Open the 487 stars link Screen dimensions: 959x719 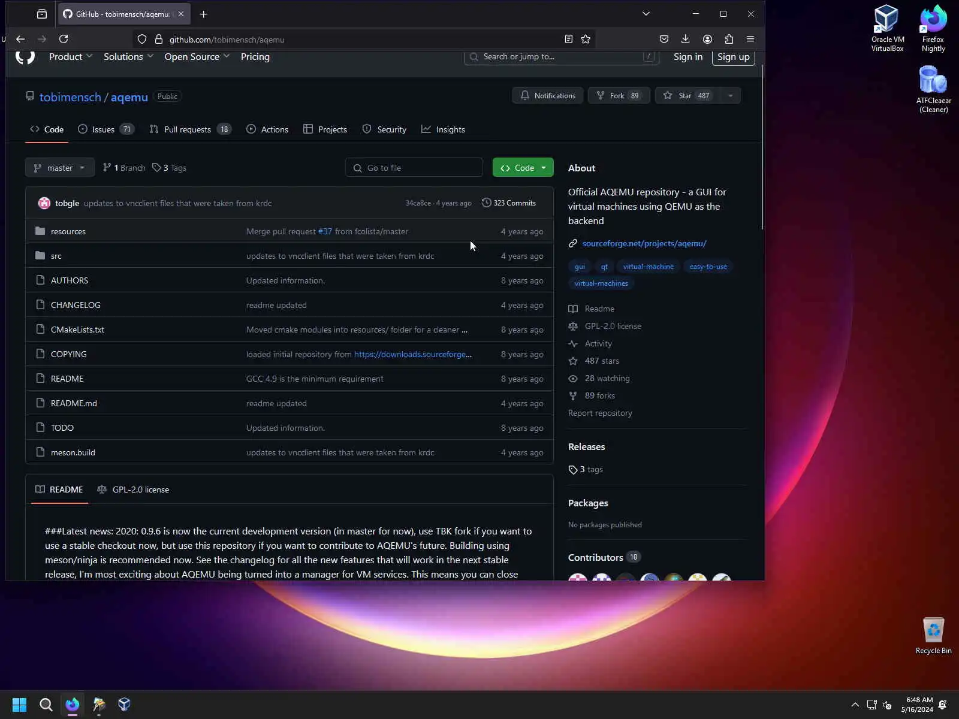click(602, 361)
